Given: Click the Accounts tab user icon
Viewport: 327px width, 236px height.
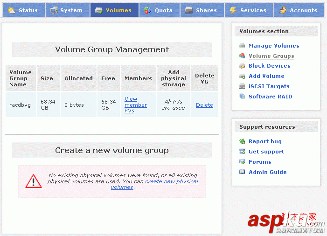Looking at the screenshot, I should pos(283,10).
